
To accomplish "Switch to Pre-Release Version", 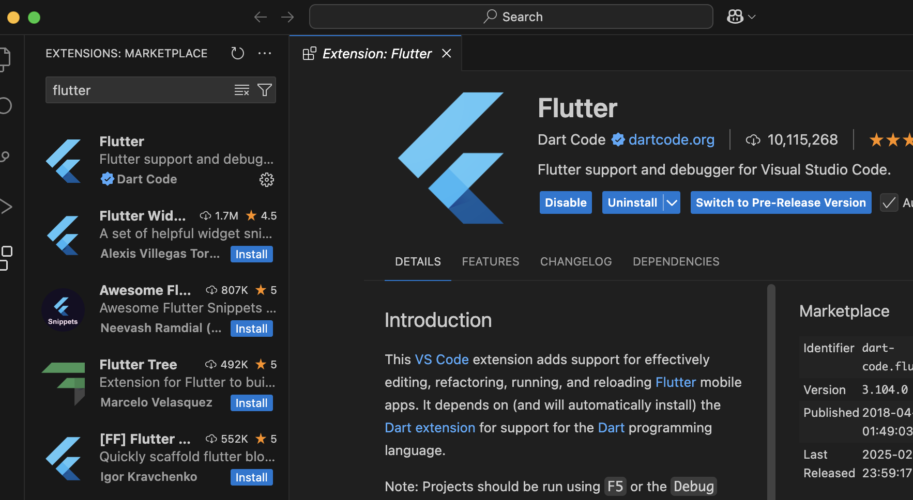I will click(781, 202).
